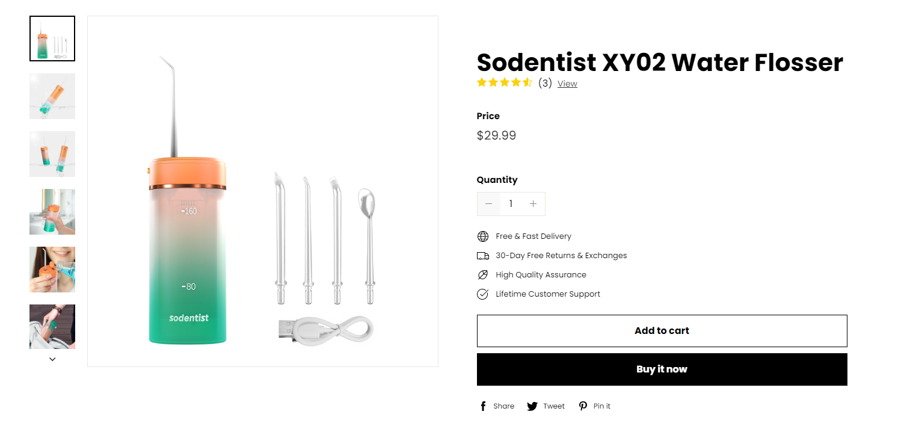Click the Facebook share icon
This screenshot has height=423, width=910.
point(483,406)
